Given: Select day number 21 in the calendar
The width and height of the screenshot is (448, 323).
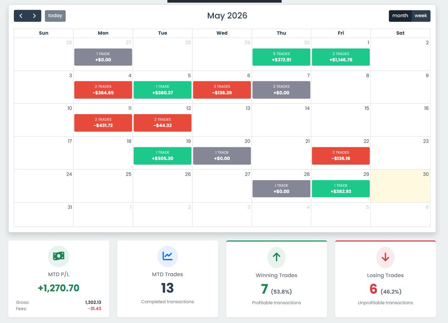Looking at the screenshot, I should tap(307, 141).
